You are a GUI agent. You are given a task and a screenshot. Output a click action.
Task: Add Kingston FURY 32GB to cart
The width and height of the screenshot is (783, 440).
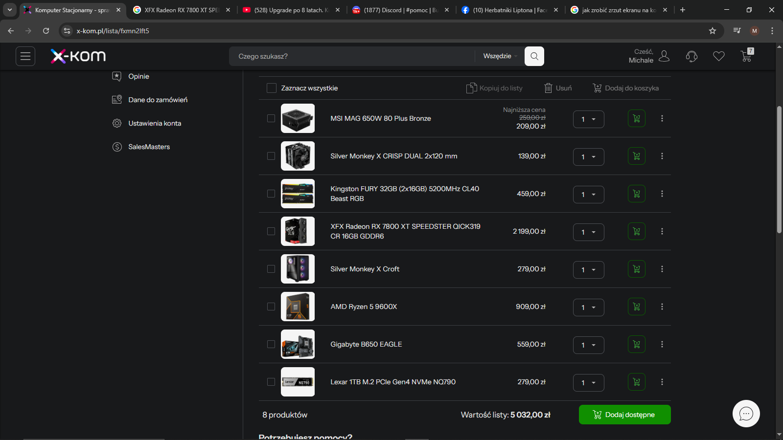click(x=637, y=194)
